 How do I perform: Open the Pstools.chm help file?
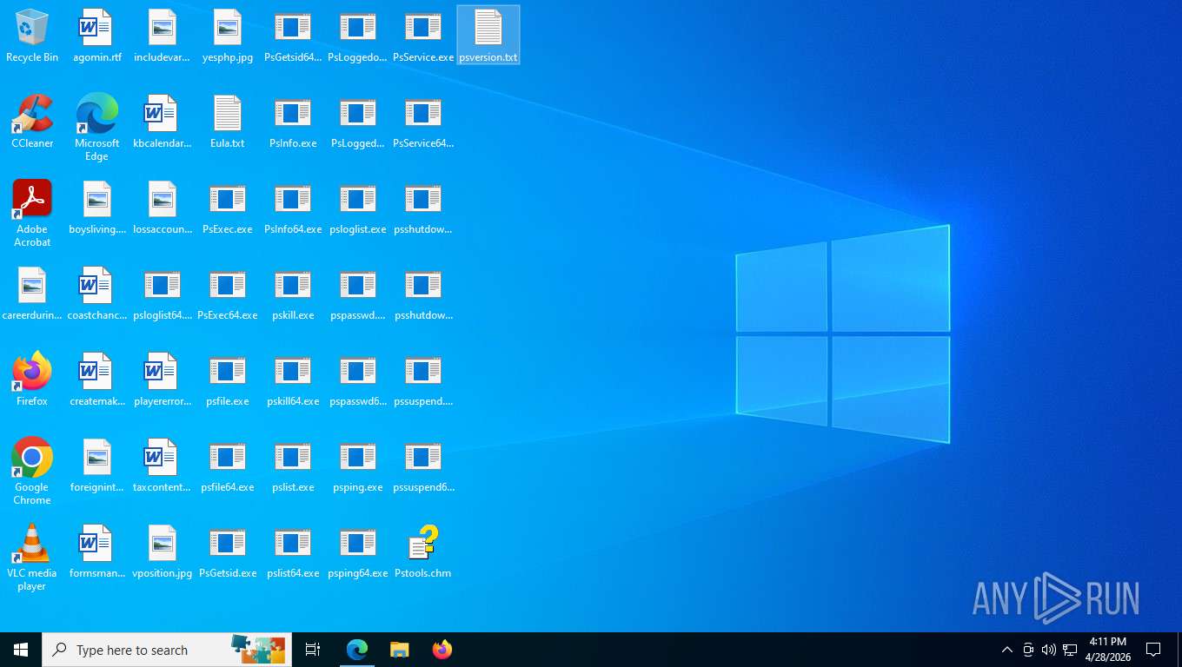point(423,551)
